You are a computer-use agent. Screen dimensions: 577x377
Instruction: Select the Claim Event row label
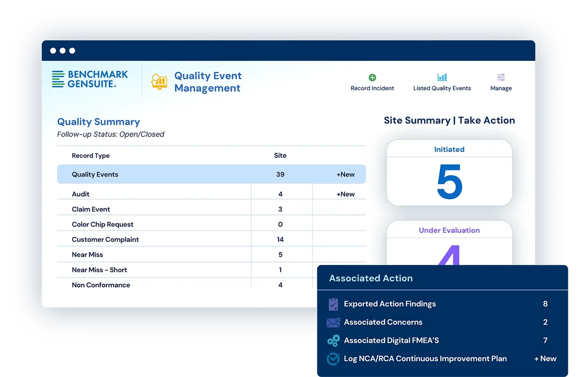91,209
